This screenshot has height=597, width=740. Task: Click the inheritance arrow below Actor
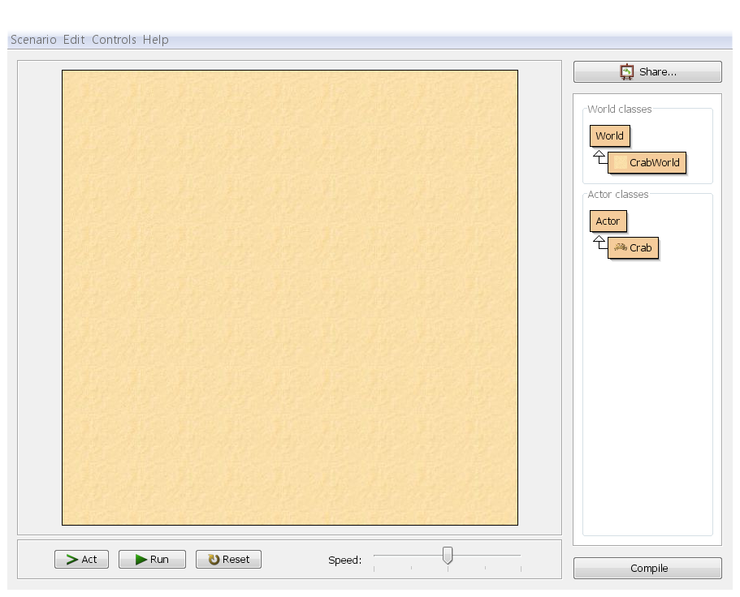pos(599,241)
